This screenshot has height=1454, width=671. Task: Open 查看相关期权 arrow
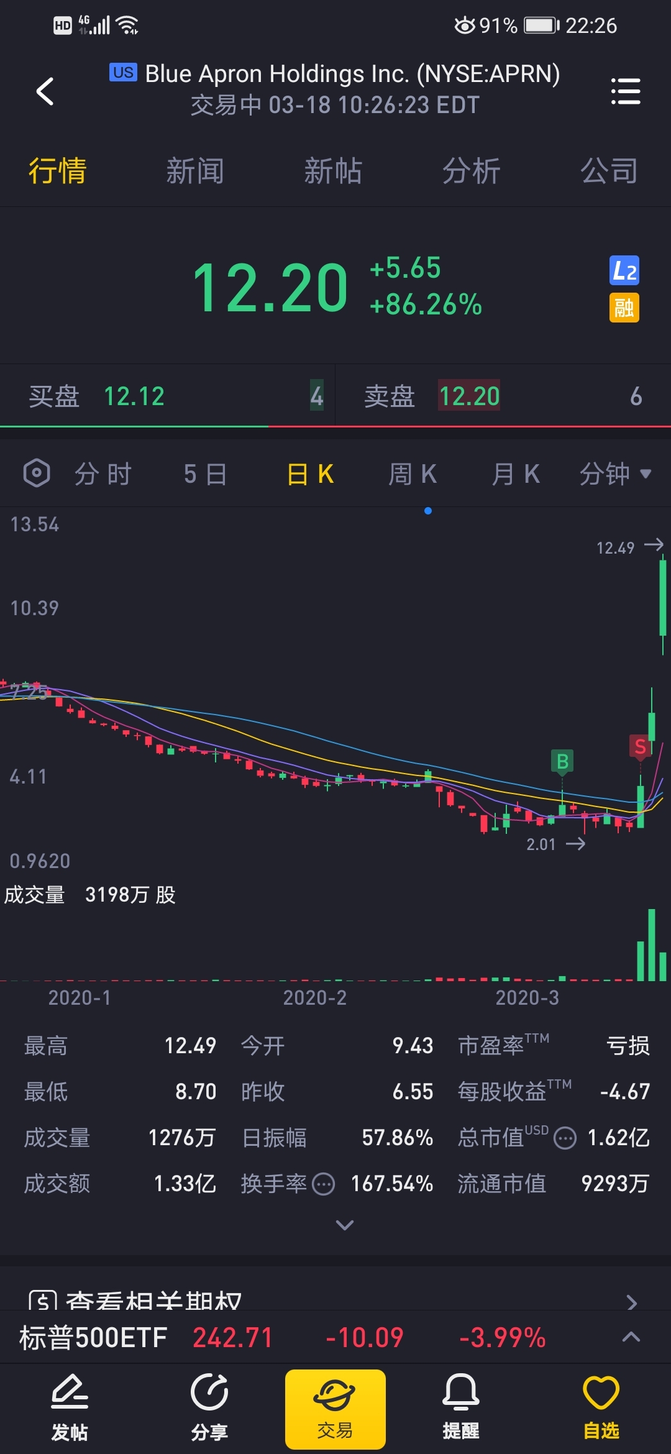click(631, 1302)
